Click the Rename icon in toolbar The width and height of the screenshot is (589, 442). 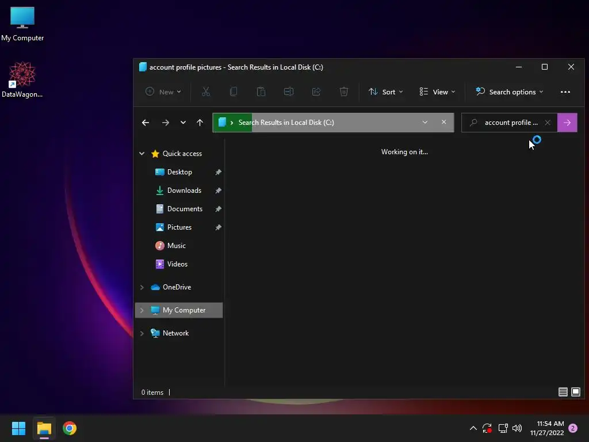click(289, 92)
